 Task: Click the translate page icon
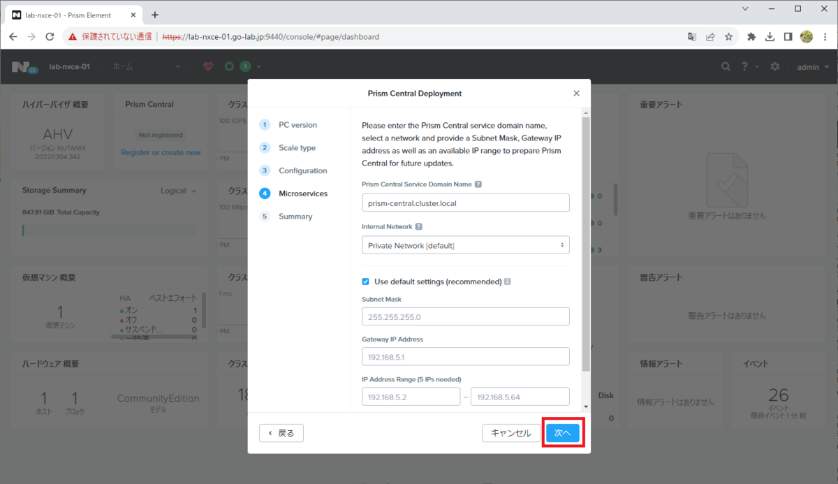[692, 36]
